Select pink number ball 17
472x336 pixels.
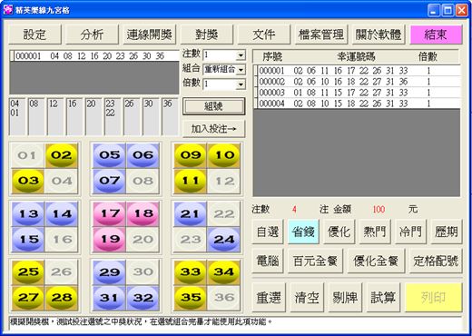(109, 213)
